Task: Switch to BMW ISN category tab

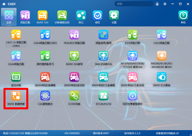Action: point(42,17)
